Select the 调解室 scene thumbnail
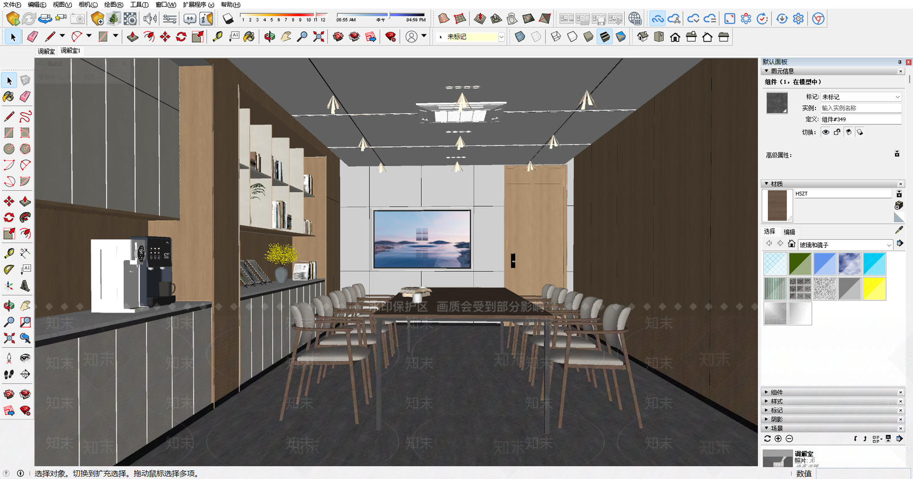Screen dimensions: 913x479 point(777,458)
